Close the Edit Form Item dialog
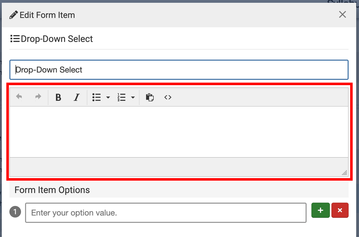Viewport: 359px width, 237px height. click(342, 15)
